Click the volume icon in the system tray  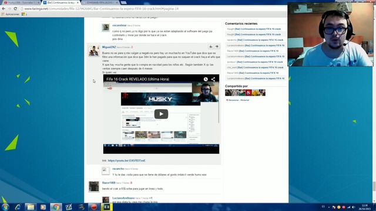click(x=353, y=207)
